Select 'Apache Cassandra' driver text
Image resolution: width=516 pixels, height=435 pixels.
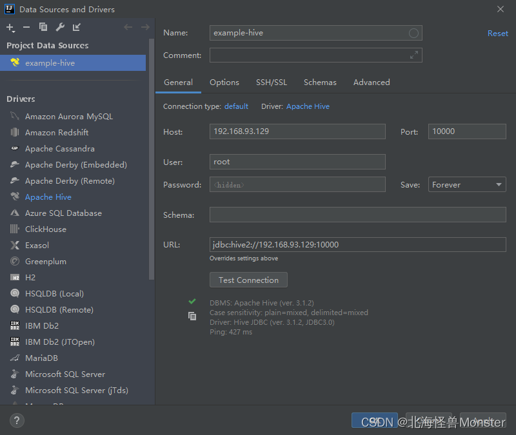[x=60, y=149]
